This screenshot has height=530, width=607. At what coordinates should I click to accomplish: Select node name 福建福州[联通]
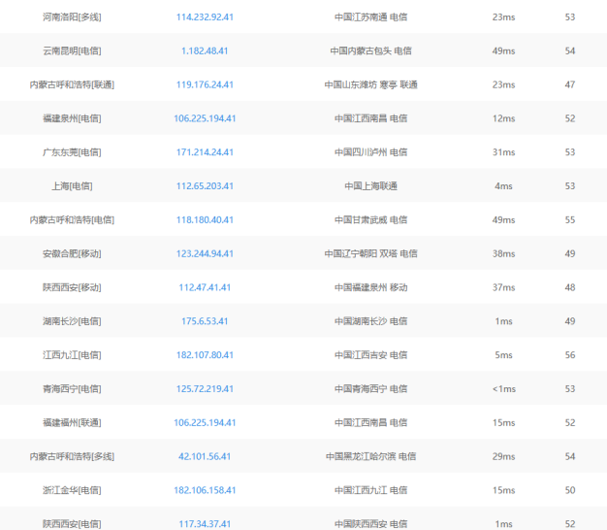point(72,422)
